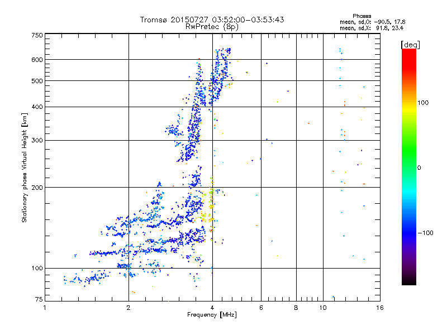Viewport: 447px width, 335px height.
Task: Click the colorbar's '0' tick label
Action: point(419,168)
